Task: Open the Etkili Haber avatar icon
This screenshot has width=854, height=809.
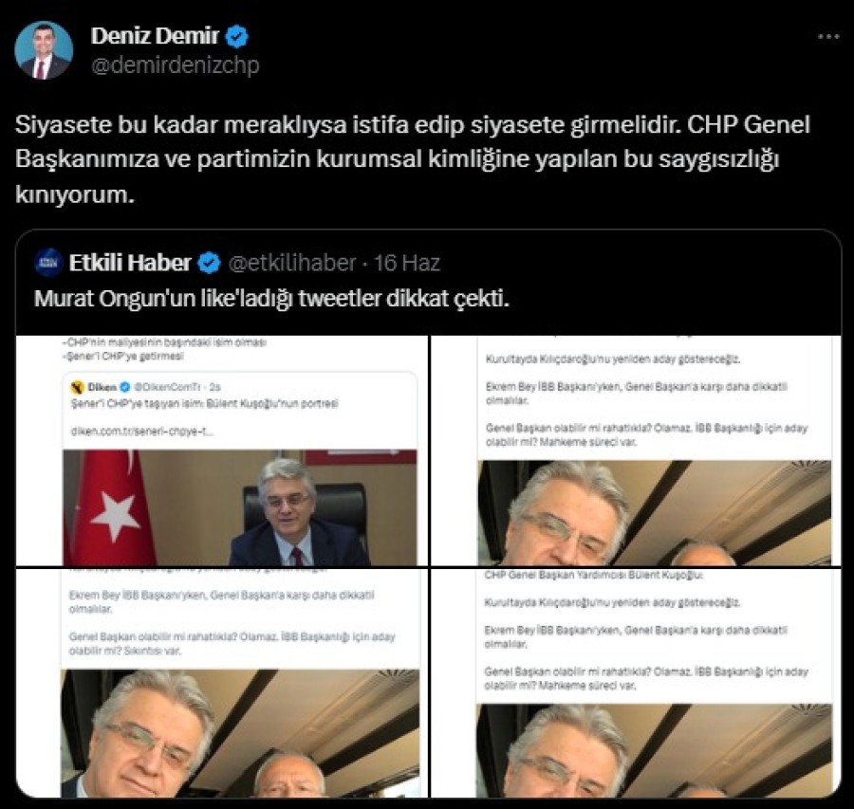Action: pyautogui.click(x=48, y=263)
